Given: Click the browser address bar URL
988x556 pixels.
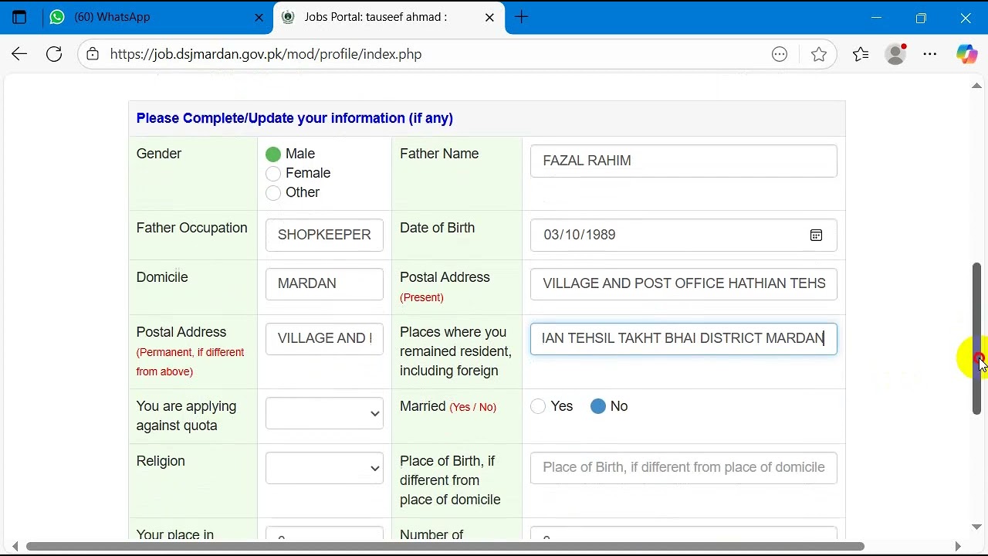Looking at the screenshot, I should (x=266, y=54).
